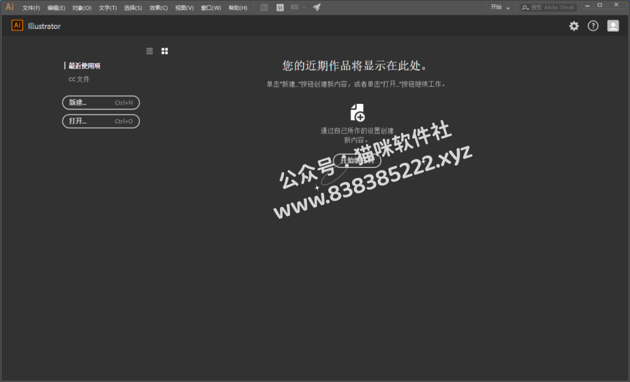Click the 新建... button

coord(101,103)
